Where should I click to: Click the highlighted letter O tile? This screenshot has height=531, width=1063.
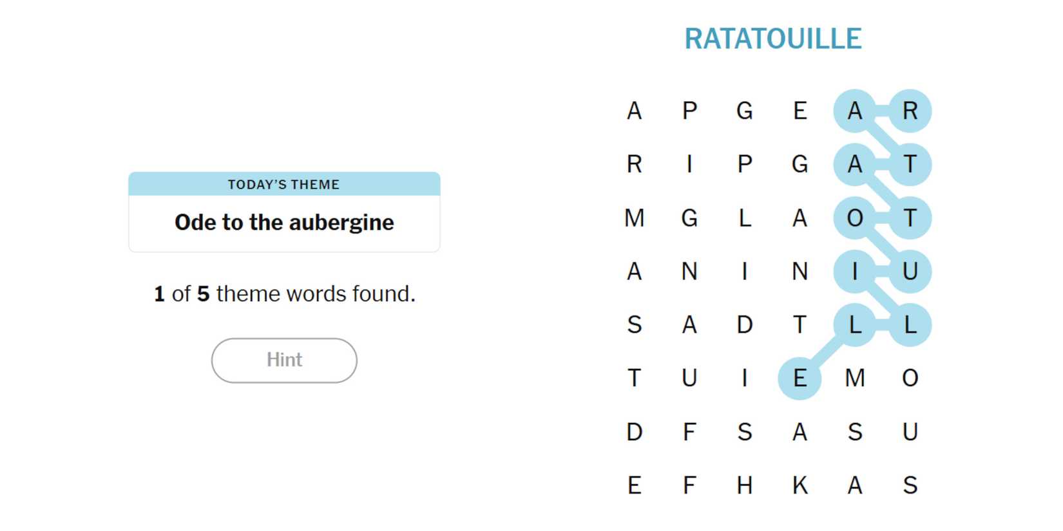[x=854, y=218]
